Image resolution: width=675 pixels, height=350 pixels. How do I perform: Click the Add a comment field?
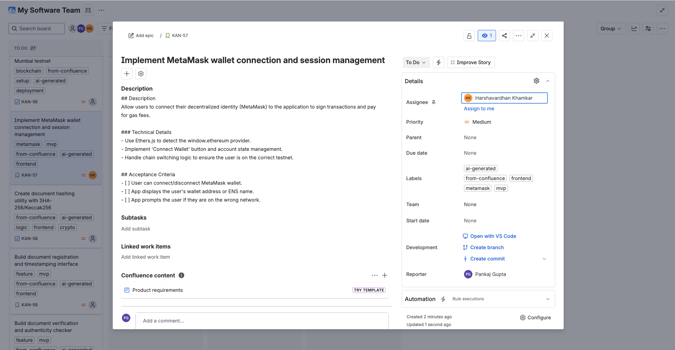pyautogui.click(x=262, y=321)
